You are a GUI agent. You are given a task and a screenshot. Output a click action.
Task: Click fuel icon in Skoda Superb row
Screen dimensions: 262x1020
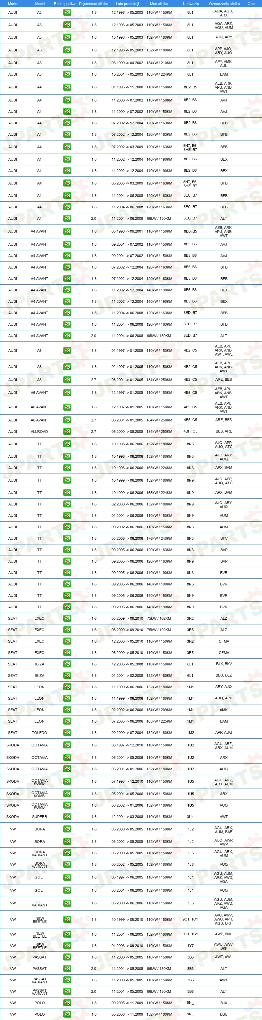67,817
